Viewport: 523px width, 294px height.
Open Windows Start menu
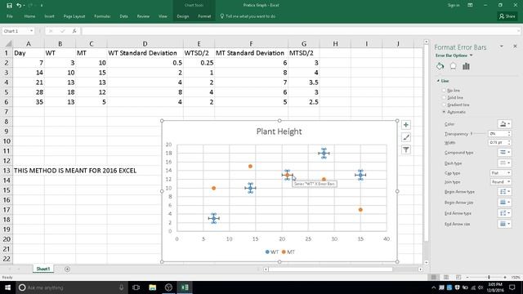coord(7,287)
